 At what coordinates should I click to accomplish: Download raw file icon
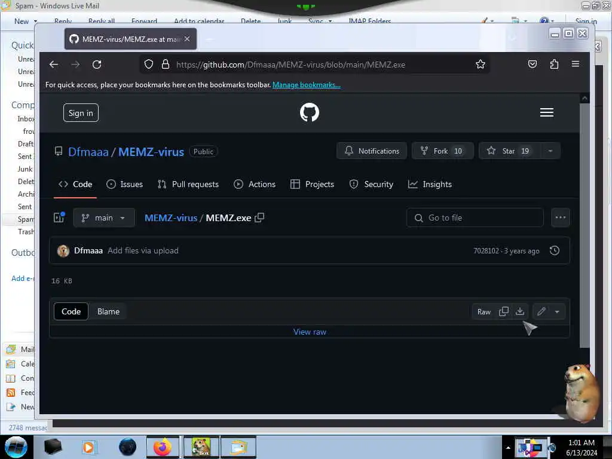pyautogui.click(x=520, y=311)
